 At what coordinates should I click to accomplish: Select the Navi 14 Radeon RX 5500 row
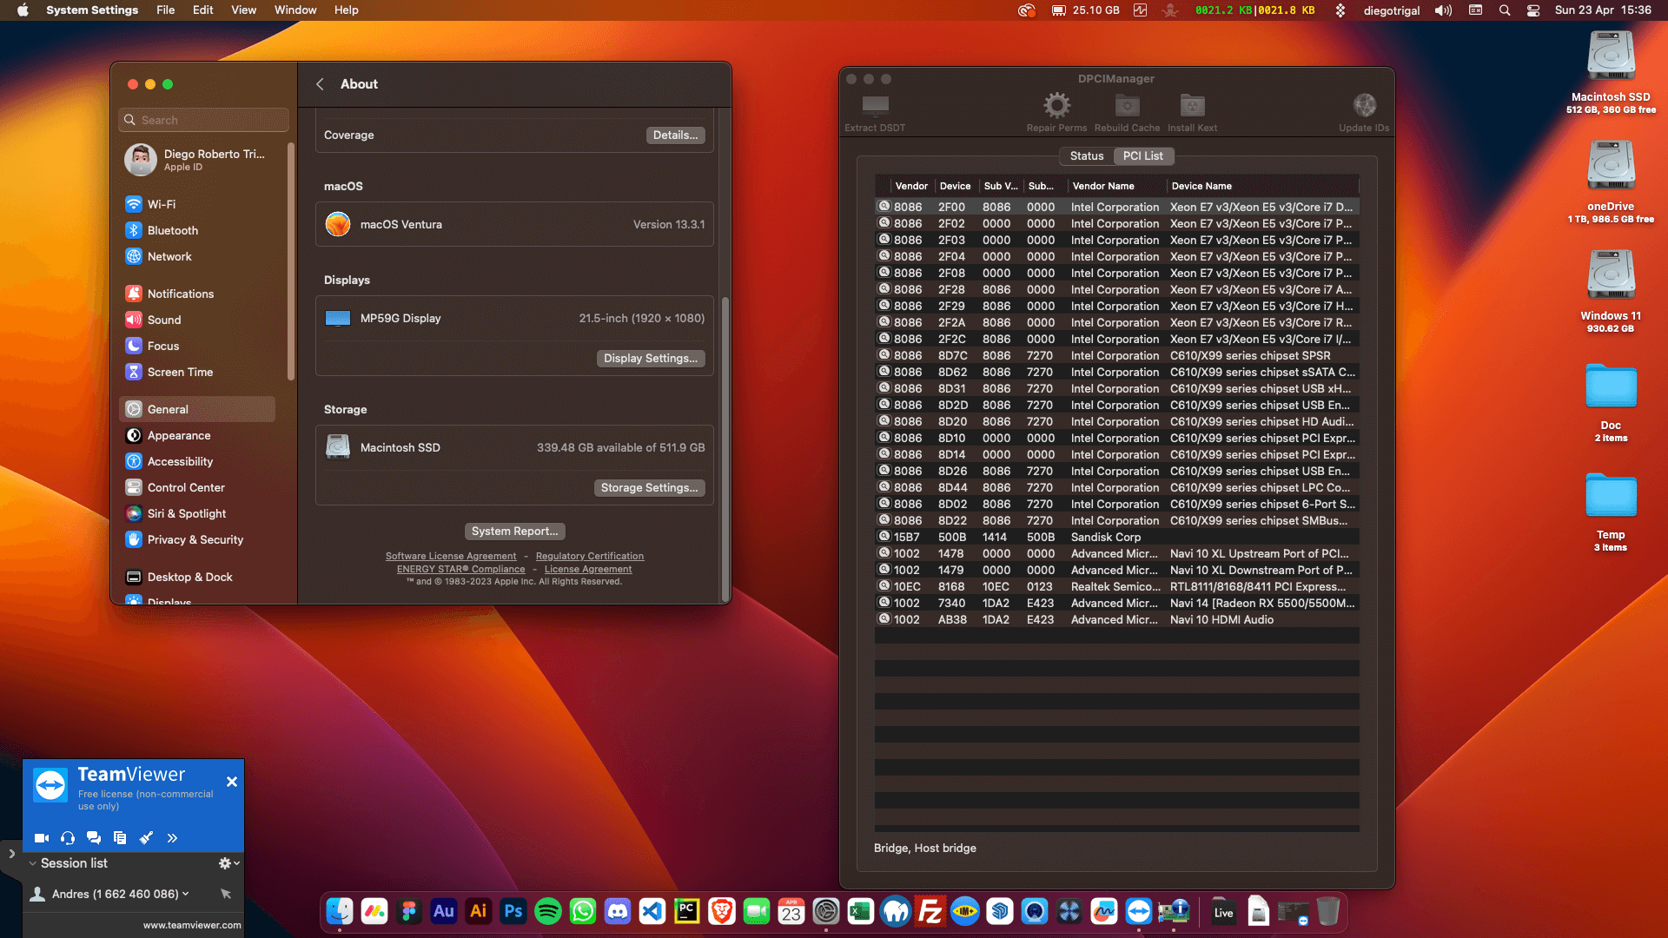(1116, 604)
